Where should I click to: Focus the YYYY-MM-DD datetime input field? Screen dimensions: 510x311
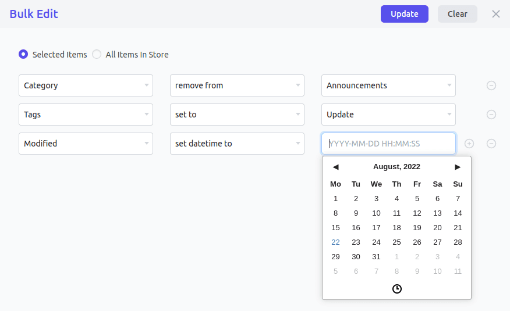pyautogui.click(x=388, y=144)
